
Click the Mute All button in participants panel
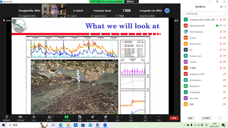206,118
